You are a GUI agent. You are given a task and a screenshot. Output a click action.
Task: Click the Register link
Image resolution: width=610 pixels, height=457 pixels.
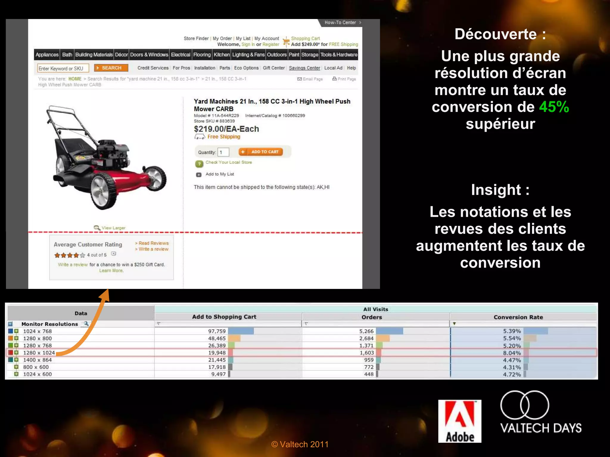point(271,44)
